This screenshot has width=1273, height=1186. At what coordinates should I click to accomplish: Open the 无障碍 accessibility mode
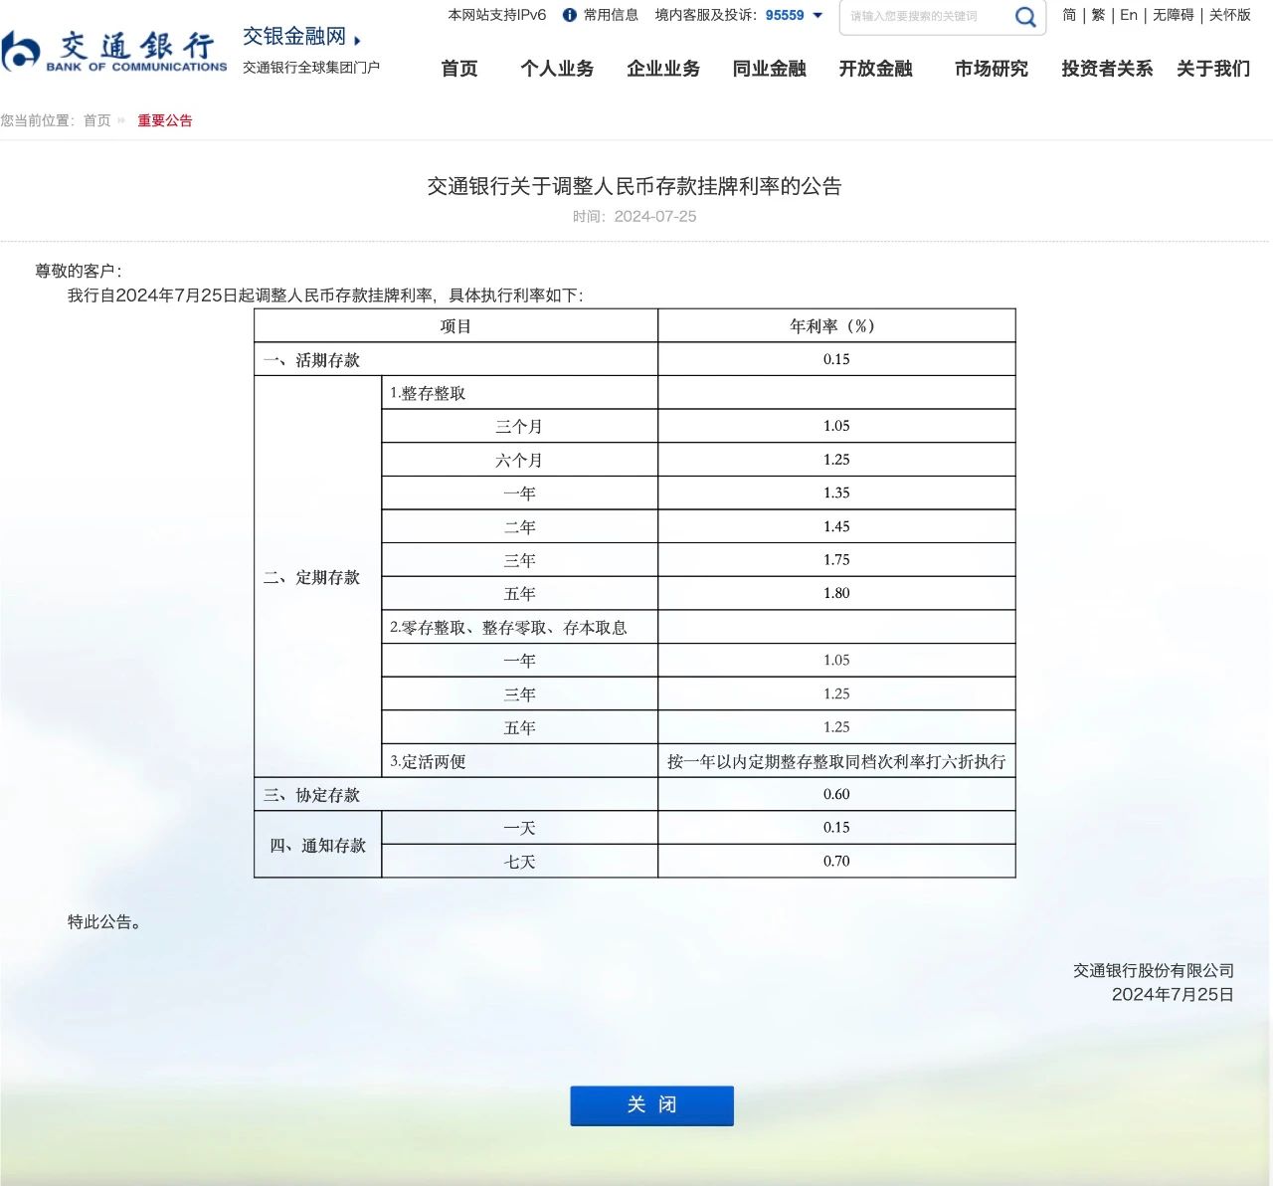pyautogui.click(x=1173, y=15)
